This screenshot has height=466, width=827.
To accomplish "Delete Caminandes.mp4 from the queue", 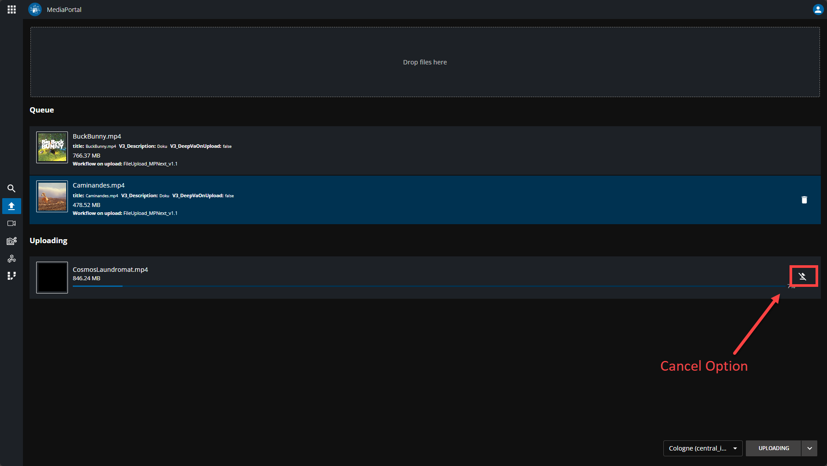I will [x=804, y=200].
